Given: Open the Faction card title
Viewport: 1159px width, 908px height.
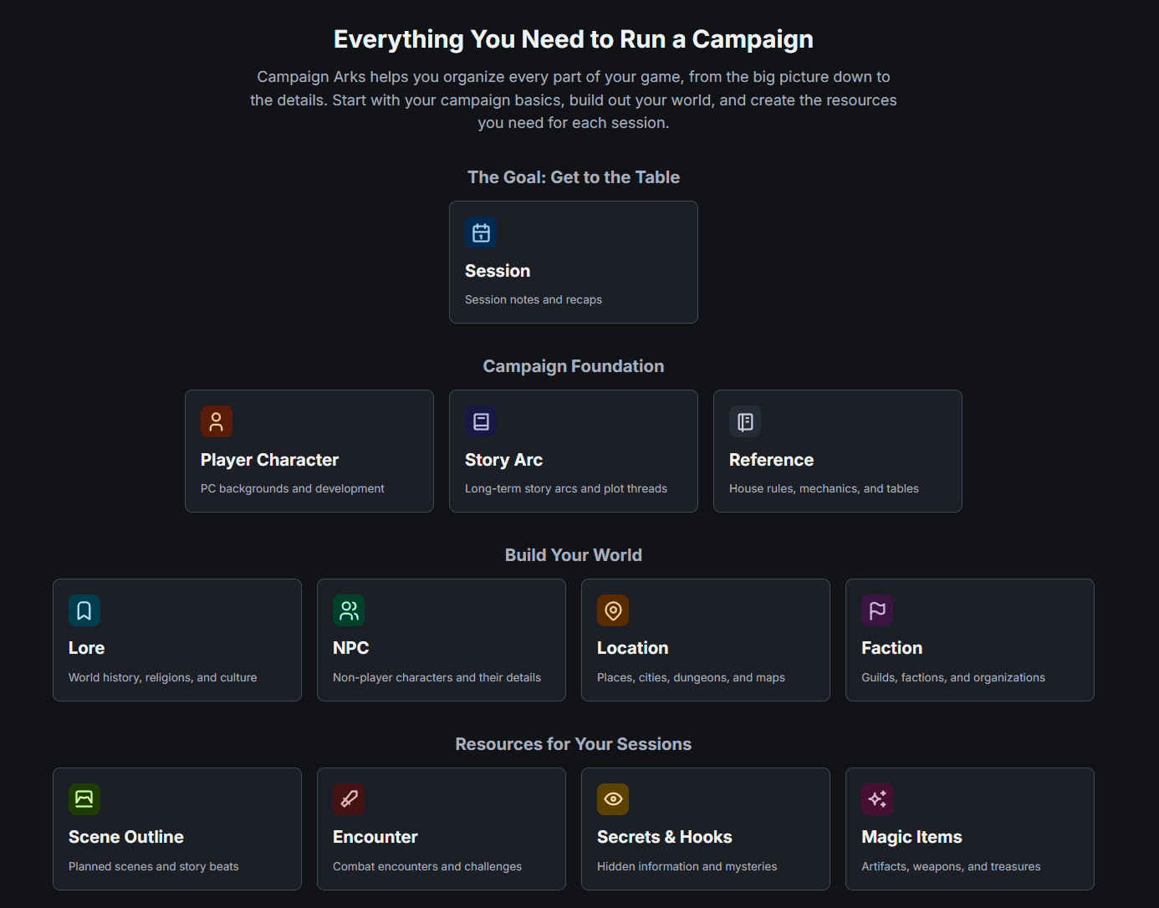Looking at the screenshot, I should pyautogui.click(x=891, y=648).
